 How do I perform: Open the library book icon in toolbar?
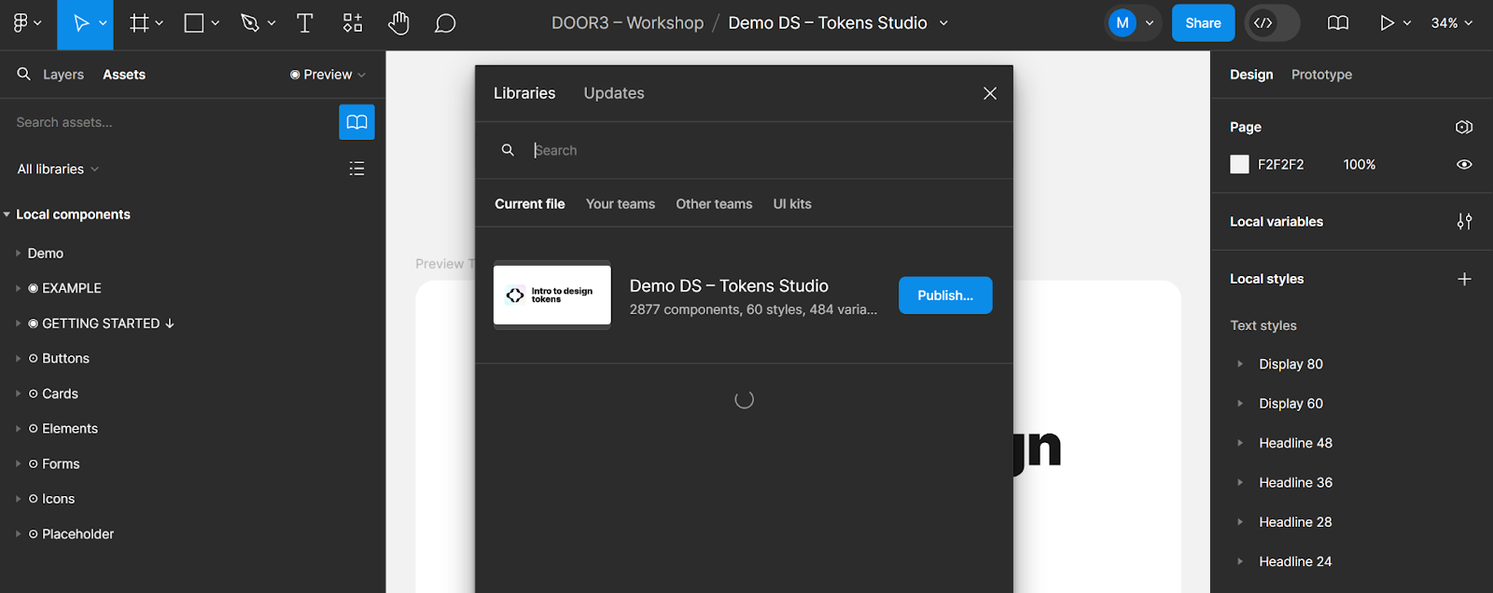[x=1338, y=23]
